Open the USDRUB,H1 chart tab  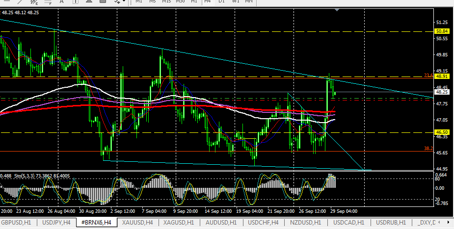(x=391, y=222)
